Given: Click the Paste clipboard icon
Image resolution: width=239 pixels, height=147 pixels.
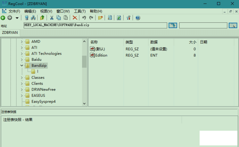Looking at the screenshot, I should [x=66, y=18].
